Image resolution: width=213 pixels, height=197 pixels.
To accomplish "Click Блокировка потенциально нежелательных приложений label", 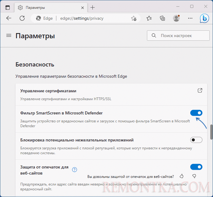I will point(77,140).
